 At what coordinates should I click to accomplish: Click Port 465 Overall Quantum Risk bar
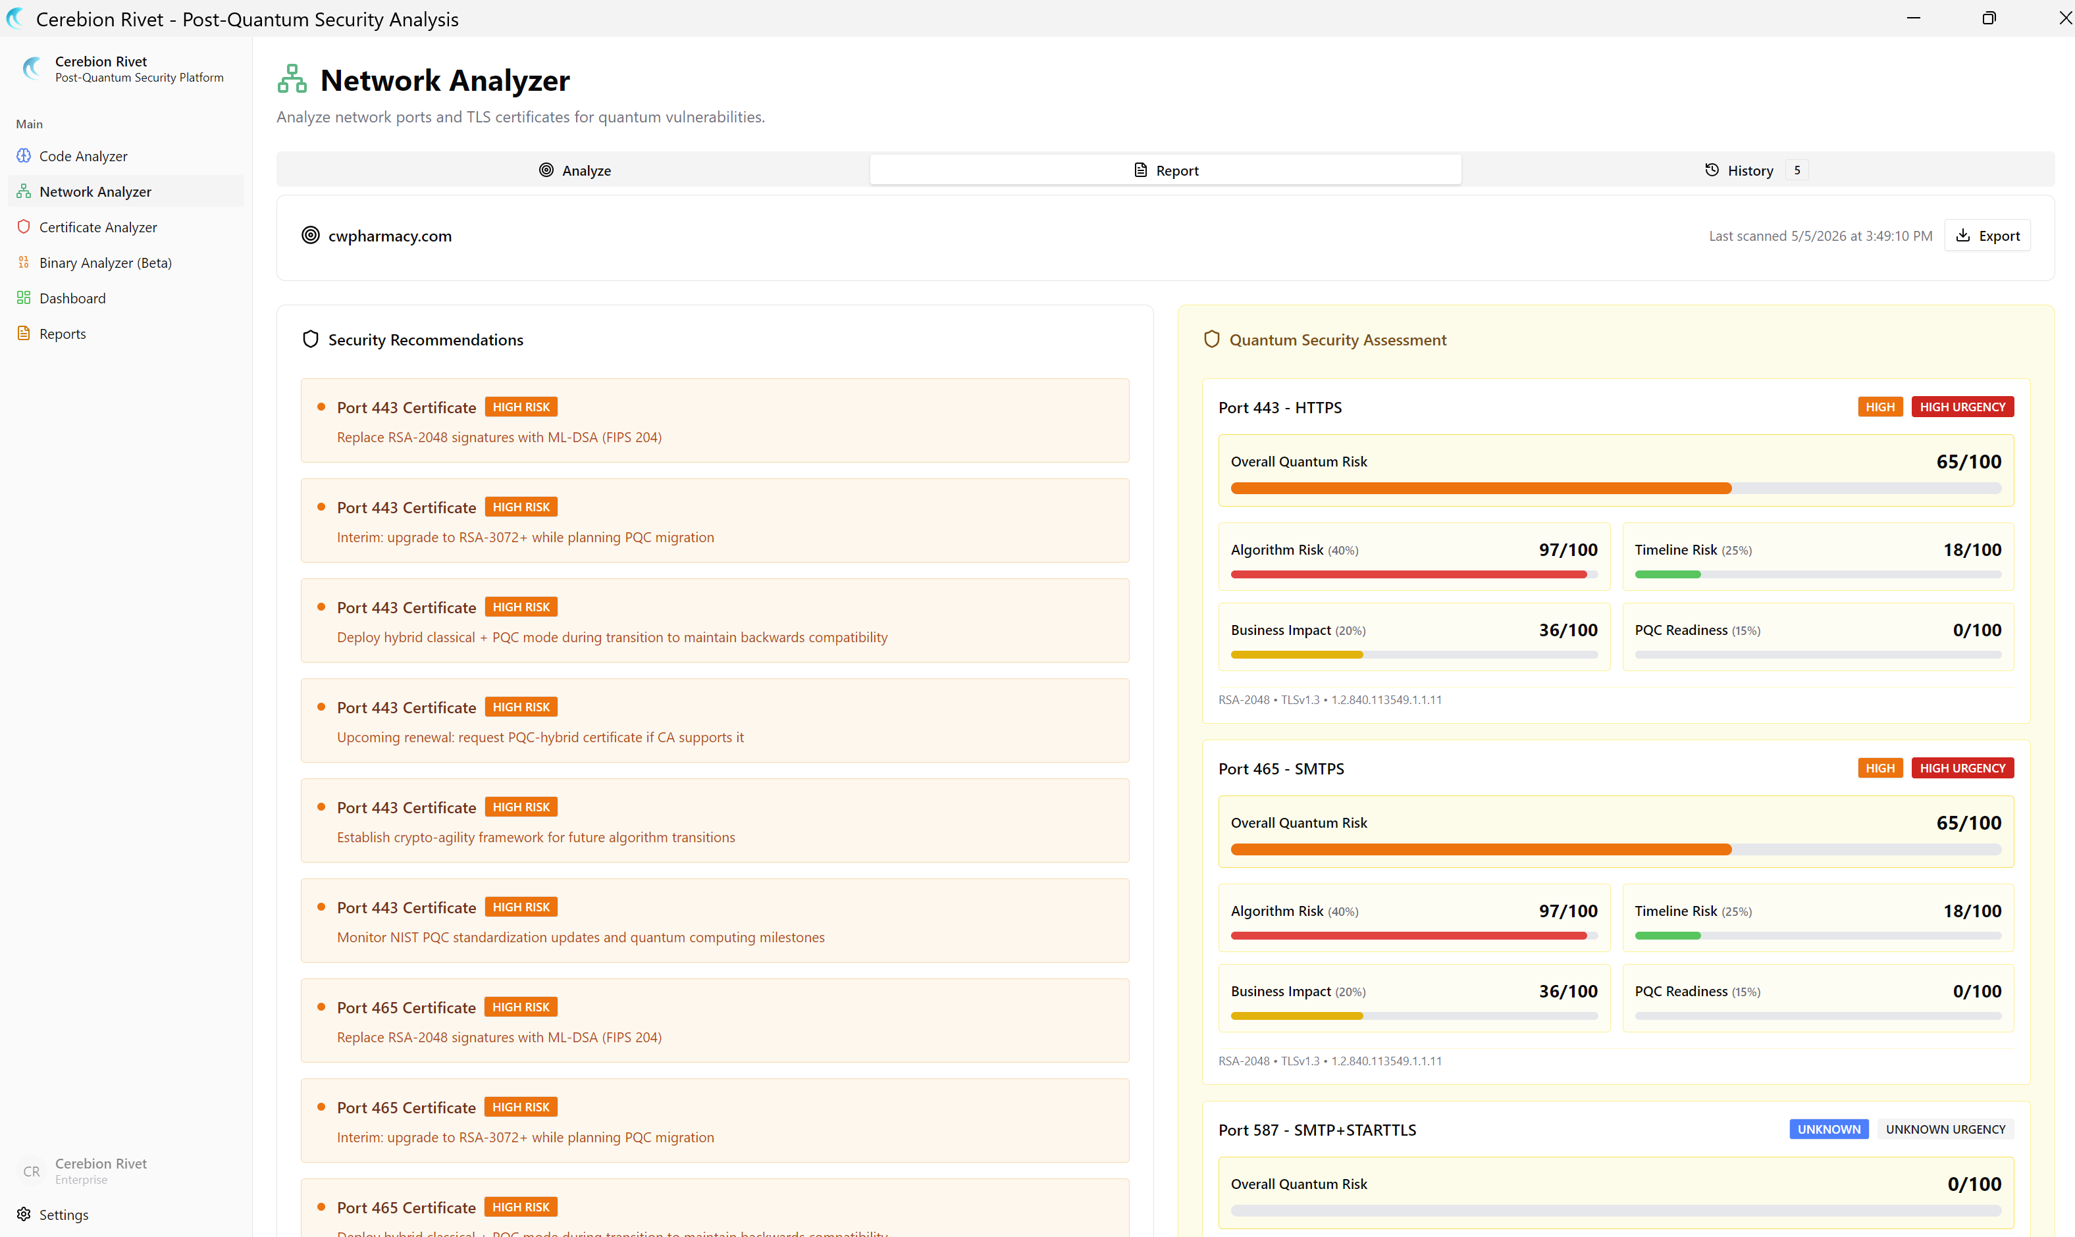pyautogui.click(x=1615, y=849)
